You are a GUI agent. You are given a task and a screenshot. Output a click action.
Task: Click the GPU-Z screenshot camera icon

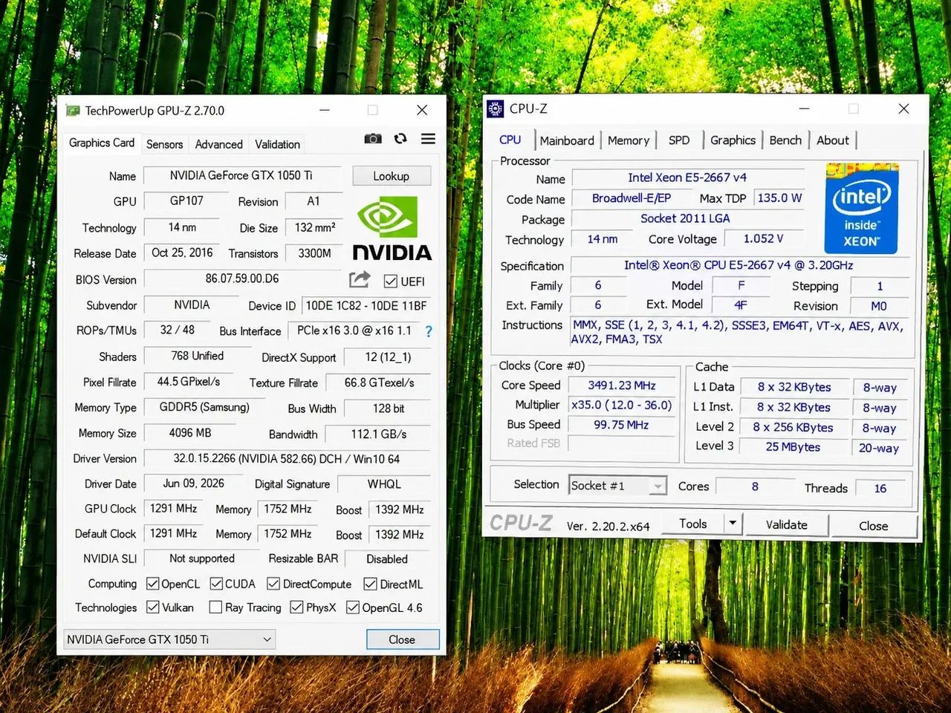(373, 138)
